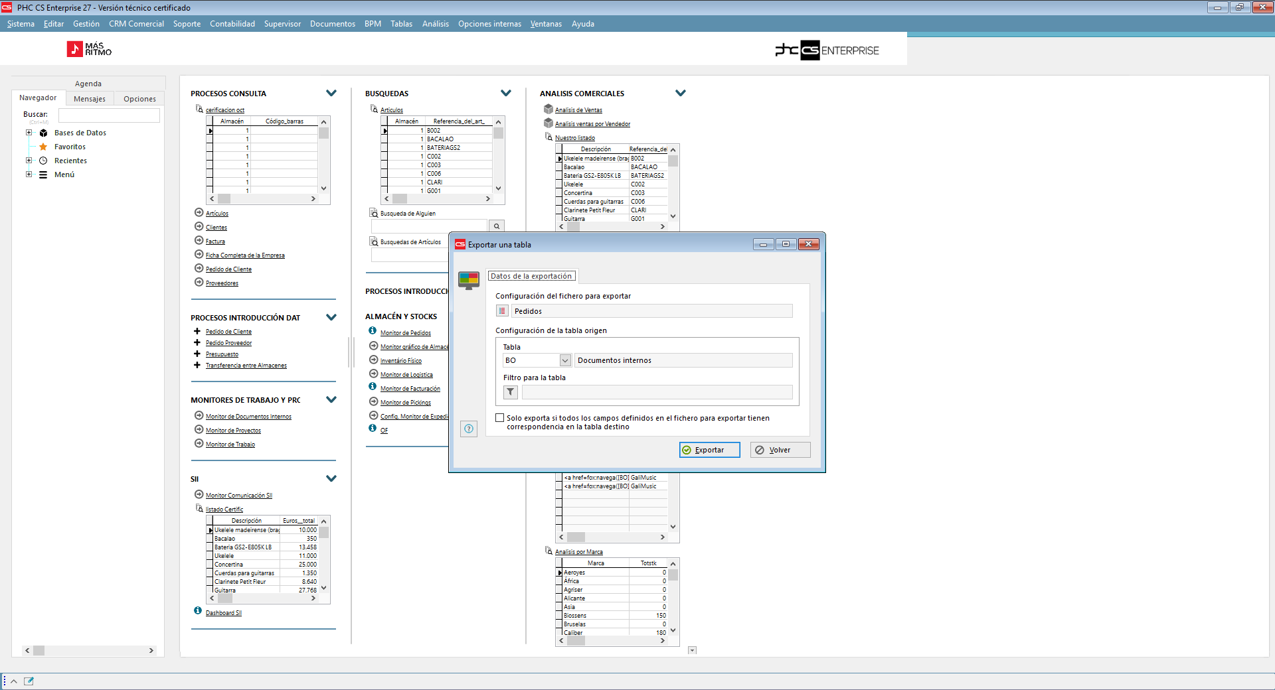Click the search magnifier button under Busqueda de Alguien
The height and width of the screenshot is (690, 1275).
point(497,226)
